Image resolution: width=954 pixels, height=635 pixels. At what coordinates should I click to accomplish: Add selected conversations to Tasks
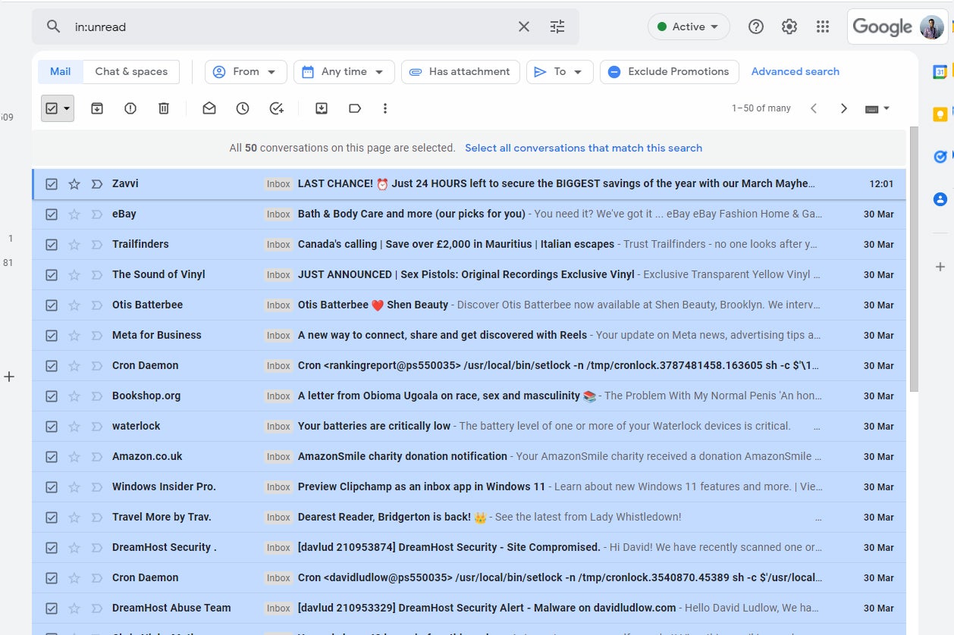click(x=277, y=108)
